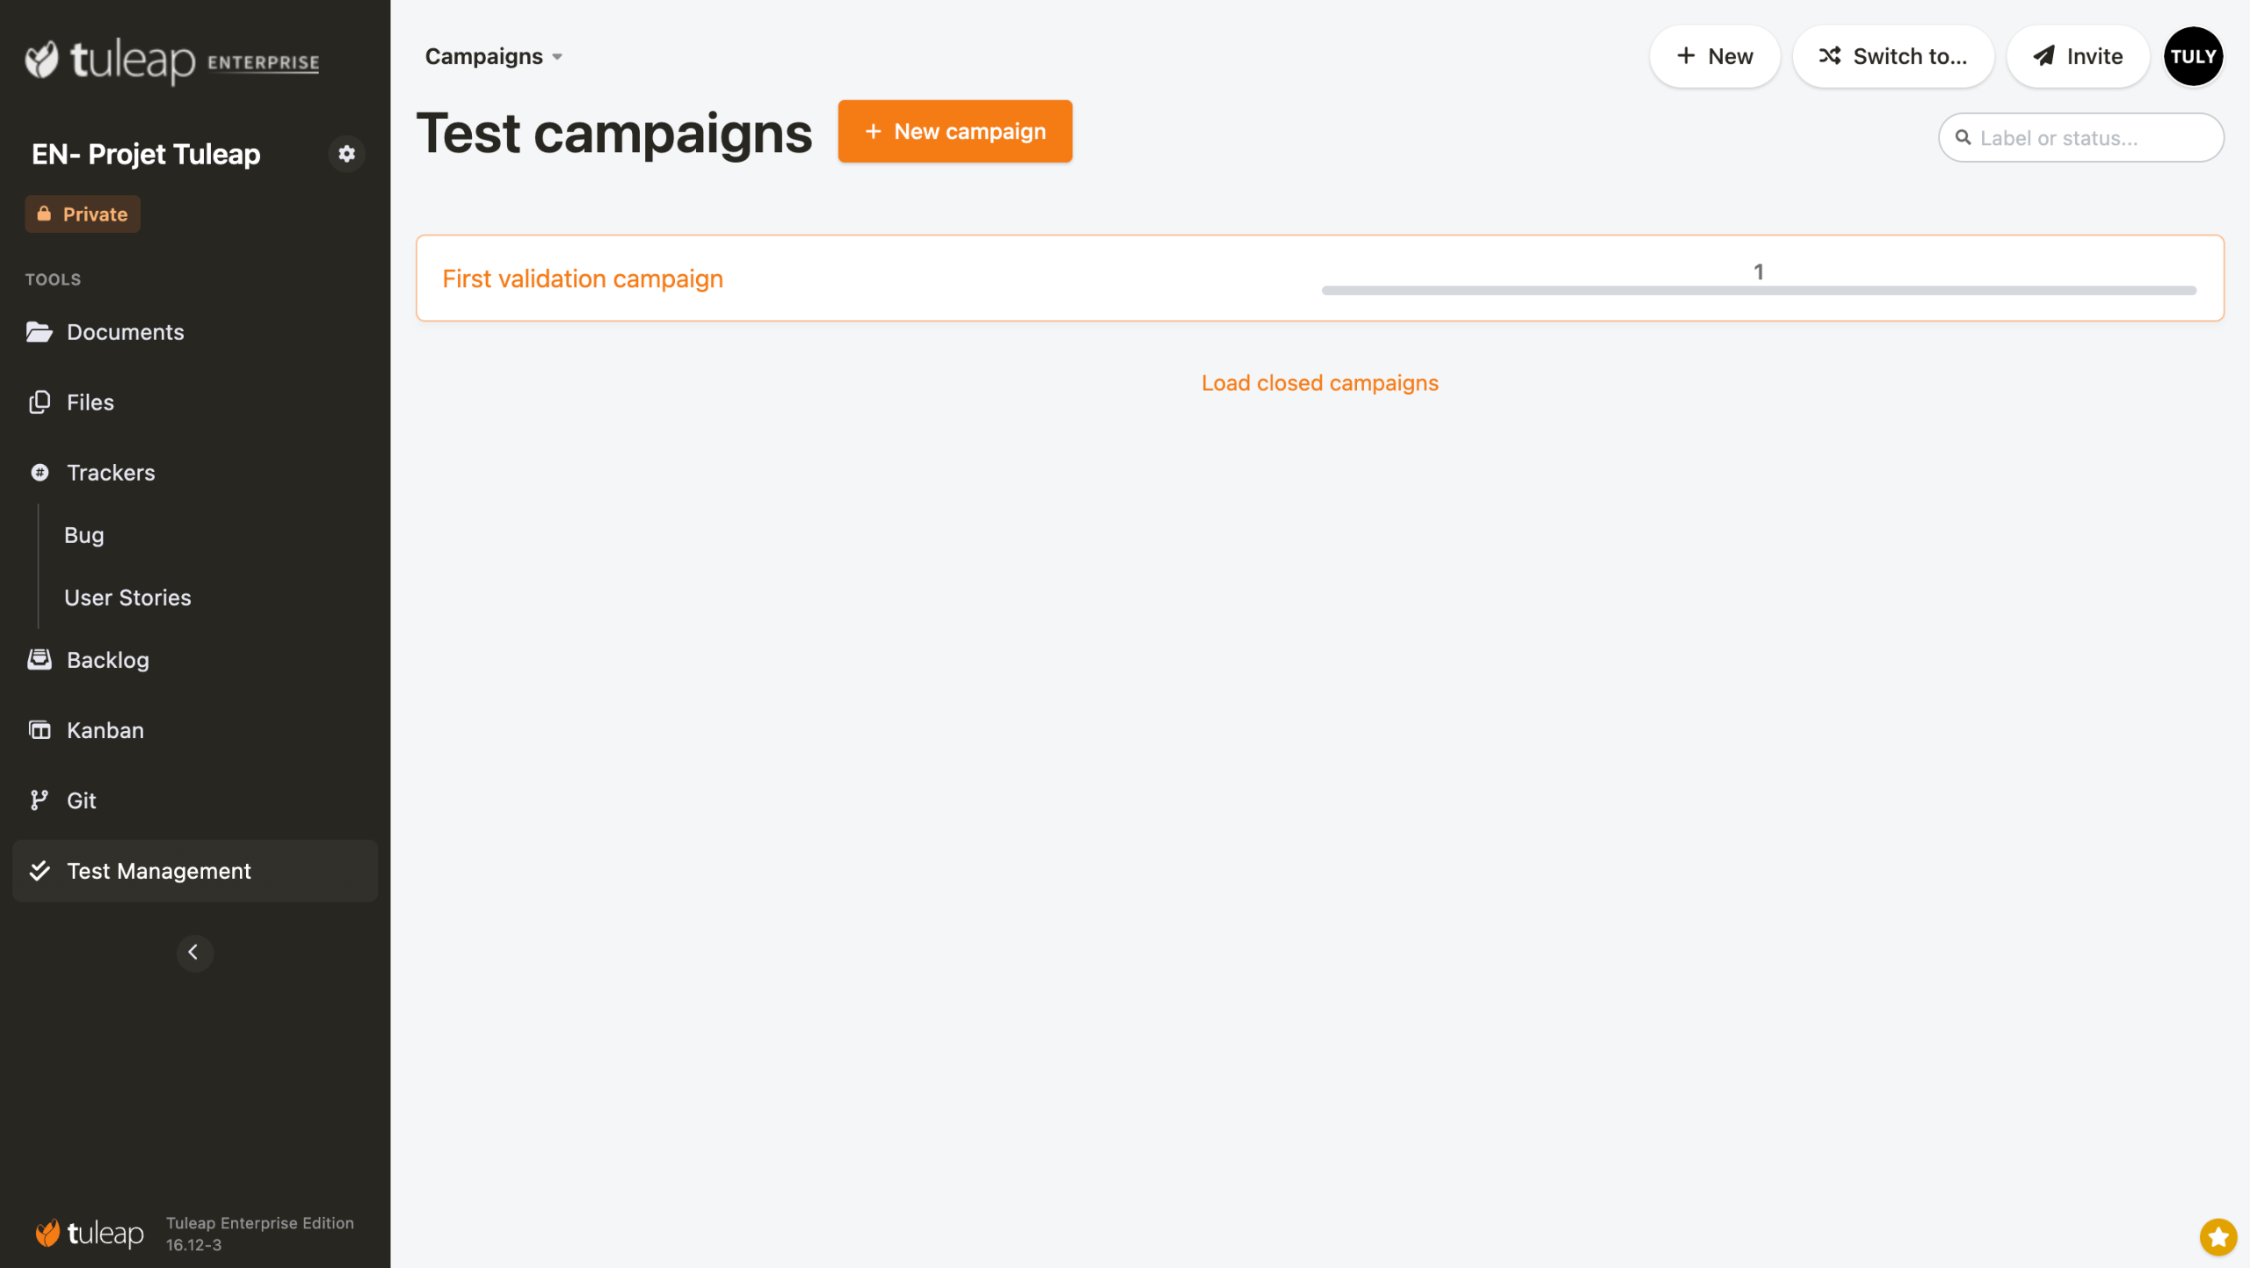Screen dimensions: 2250x1268
Task: Open the New dropdown in header
Action: point(1714,56)
